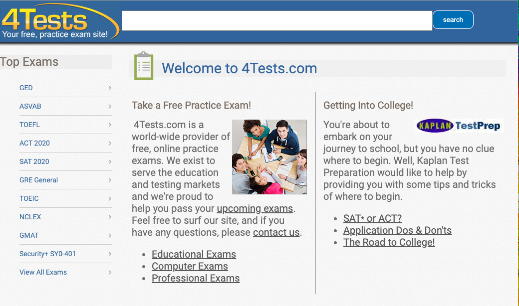
Task: Click the search input field
Action: coord(277,20)
